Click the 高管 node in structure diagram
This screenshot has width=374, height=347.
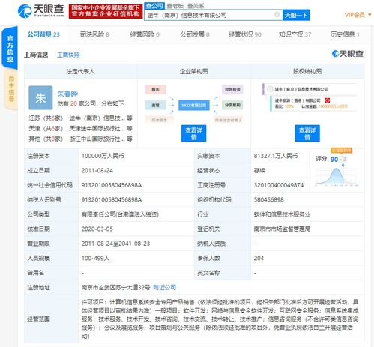pyautogui.click(x=155, y=105)
